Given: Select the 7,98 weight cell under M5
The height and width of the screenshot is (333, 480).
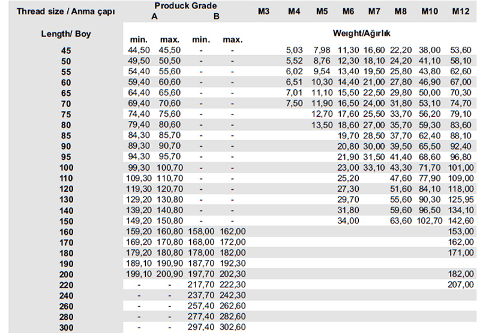Looking at the screenshot, I should point(322,51).
